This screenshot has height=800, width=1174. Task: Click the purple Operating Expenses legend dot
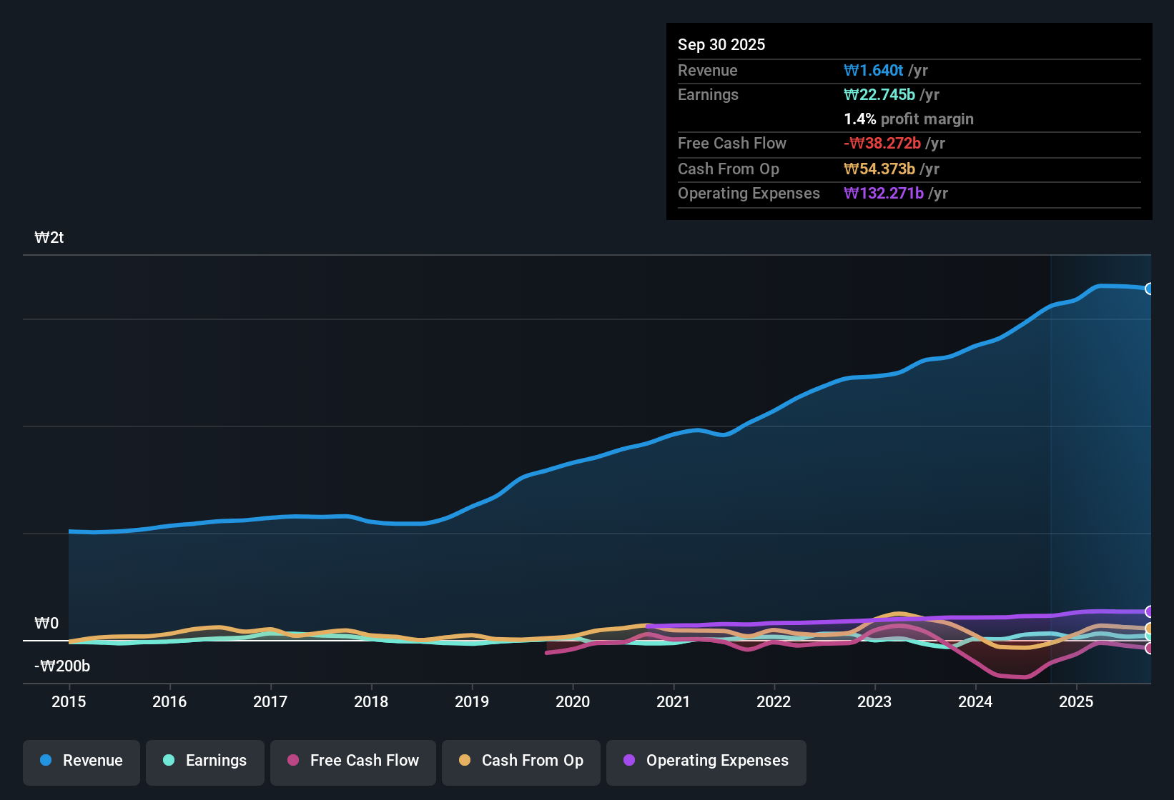629,761
